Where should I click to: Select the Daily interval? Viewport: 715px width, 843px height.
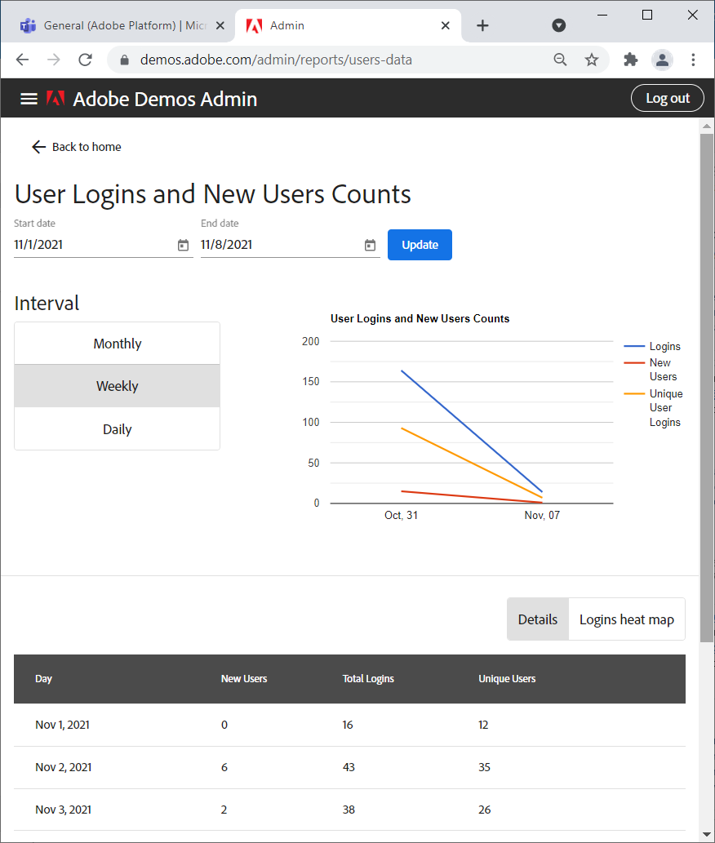point(118,429)
